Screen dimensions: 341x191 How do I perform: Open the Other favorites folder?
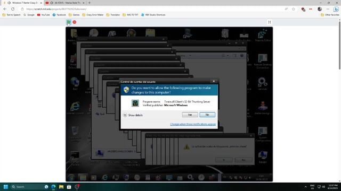[330, 15]
